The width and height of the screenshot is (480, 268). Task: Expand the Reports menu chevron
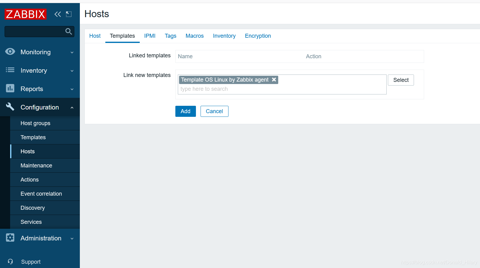(x=72, y=89)
